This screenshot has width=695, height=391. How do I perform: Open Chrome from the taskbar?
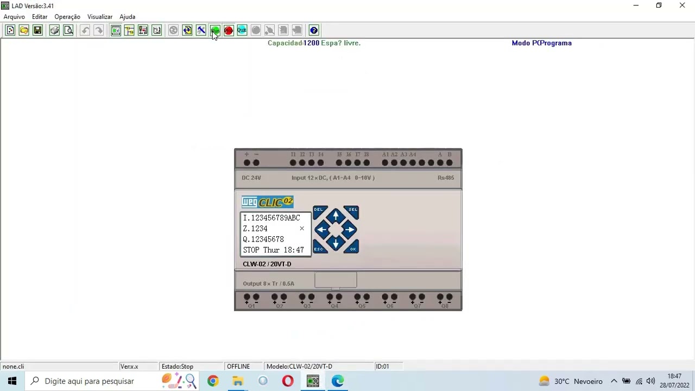212,381
